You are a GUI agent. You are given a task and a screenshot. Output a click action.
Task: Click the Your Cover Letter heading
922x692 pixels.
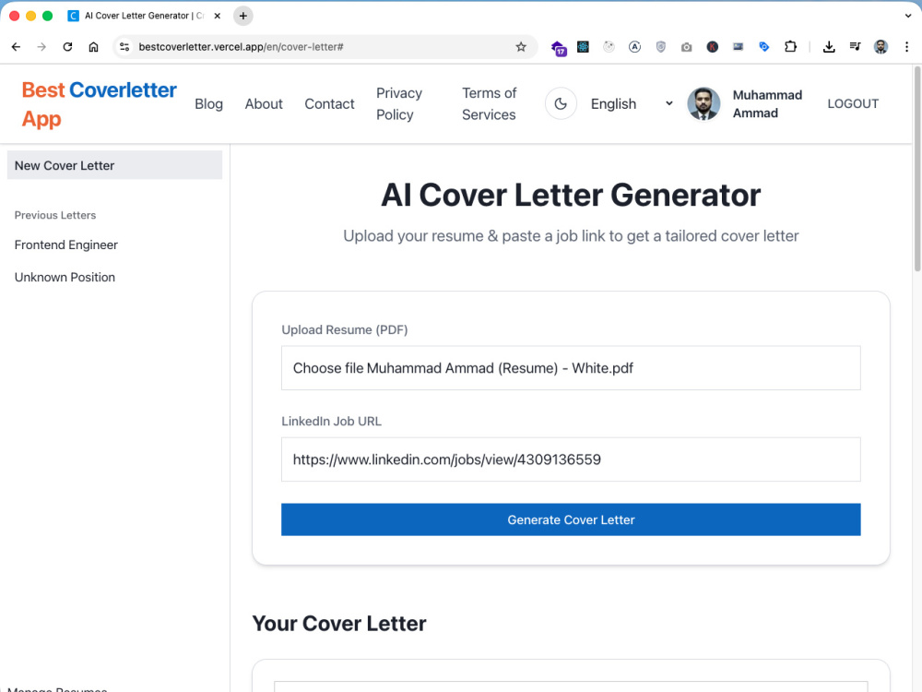[338, 624]
